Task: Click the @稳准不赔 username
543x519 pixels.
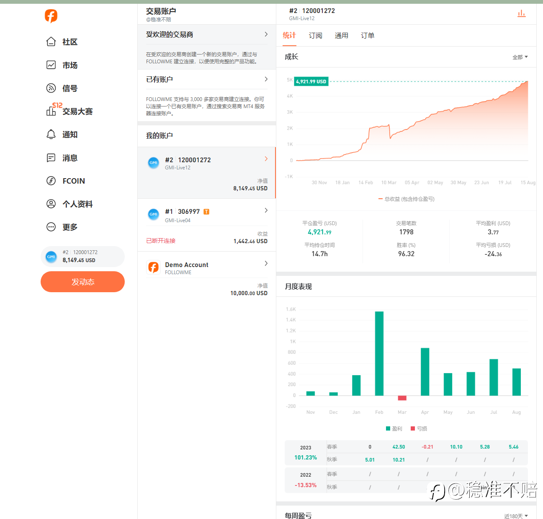Action: [x=158, y=19]
